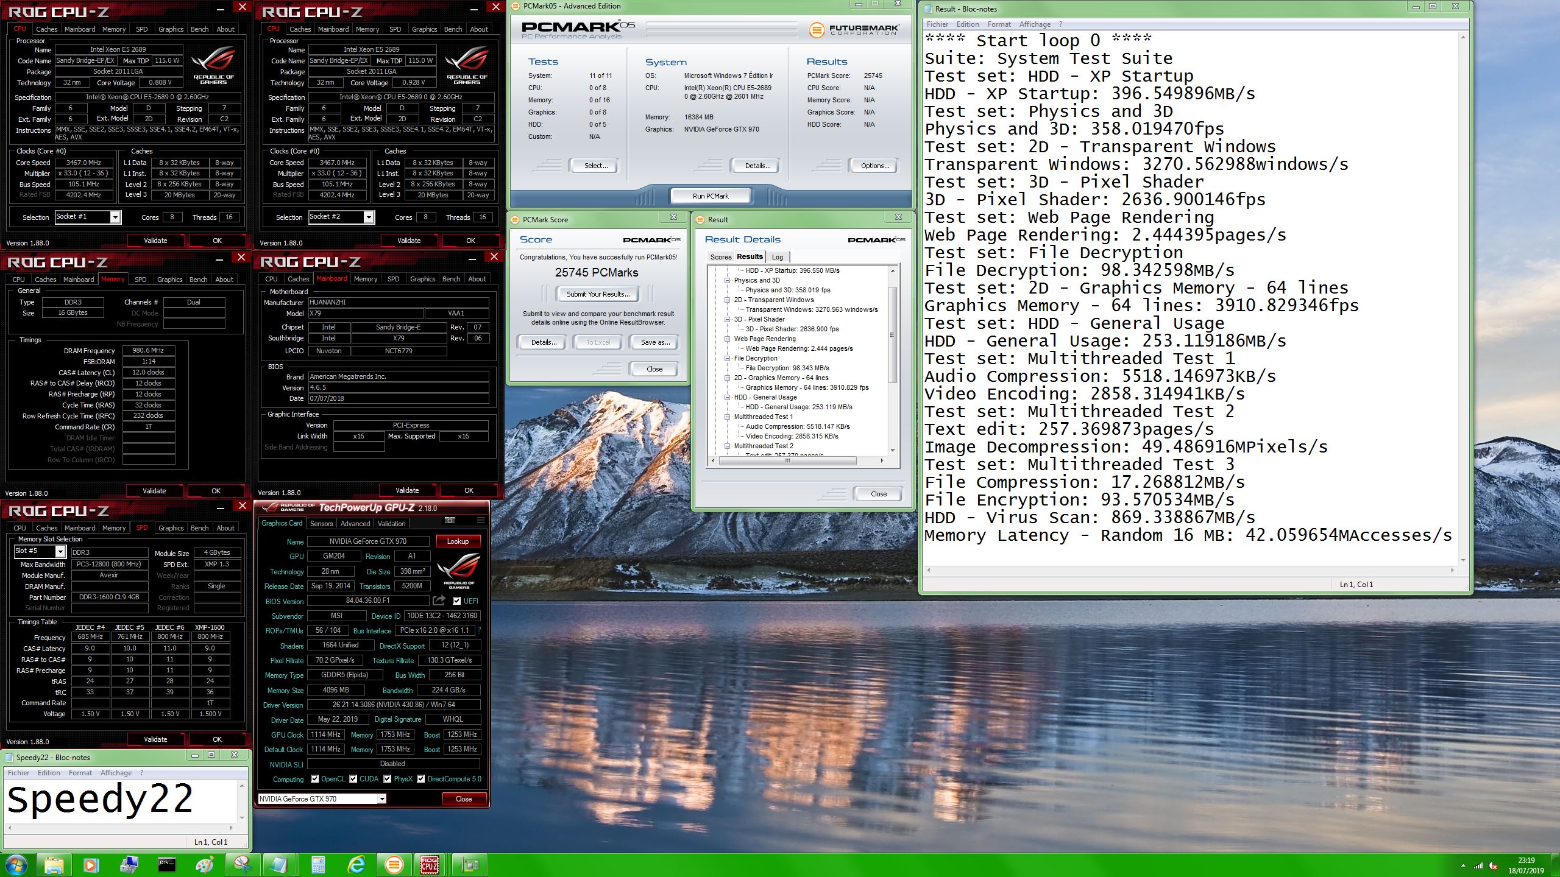Open the GPU-Z hamburger menu icon
Viewport: 1560px width, 877px height.
481,520
